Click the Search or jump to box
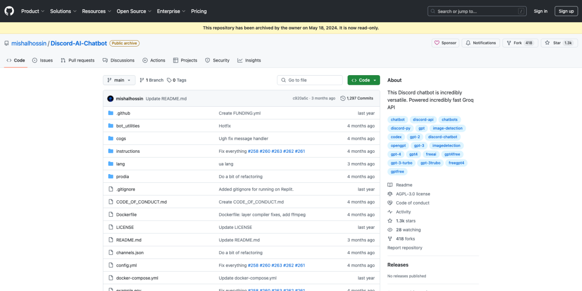This screenshot has width=582, height=291. 477,11
